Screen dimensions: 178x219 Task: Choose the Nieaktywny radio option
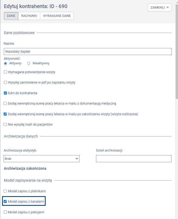(x=29, y=63)
